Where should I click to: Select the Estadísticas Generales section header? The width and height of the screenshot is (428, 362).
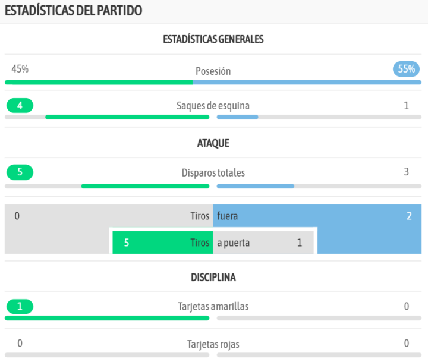(213, 39)
